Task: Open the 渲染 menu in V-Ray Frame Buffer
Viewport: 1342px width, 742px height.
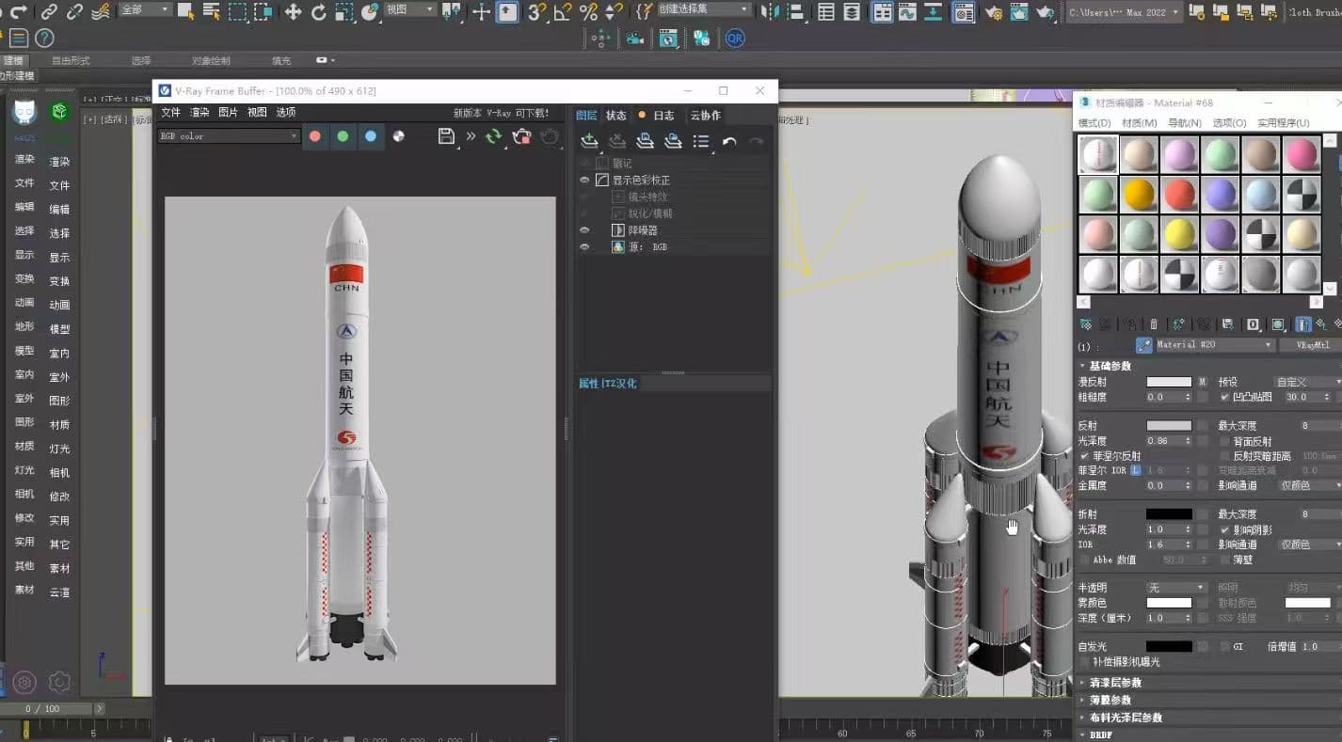Action: (x=200, y=112)
